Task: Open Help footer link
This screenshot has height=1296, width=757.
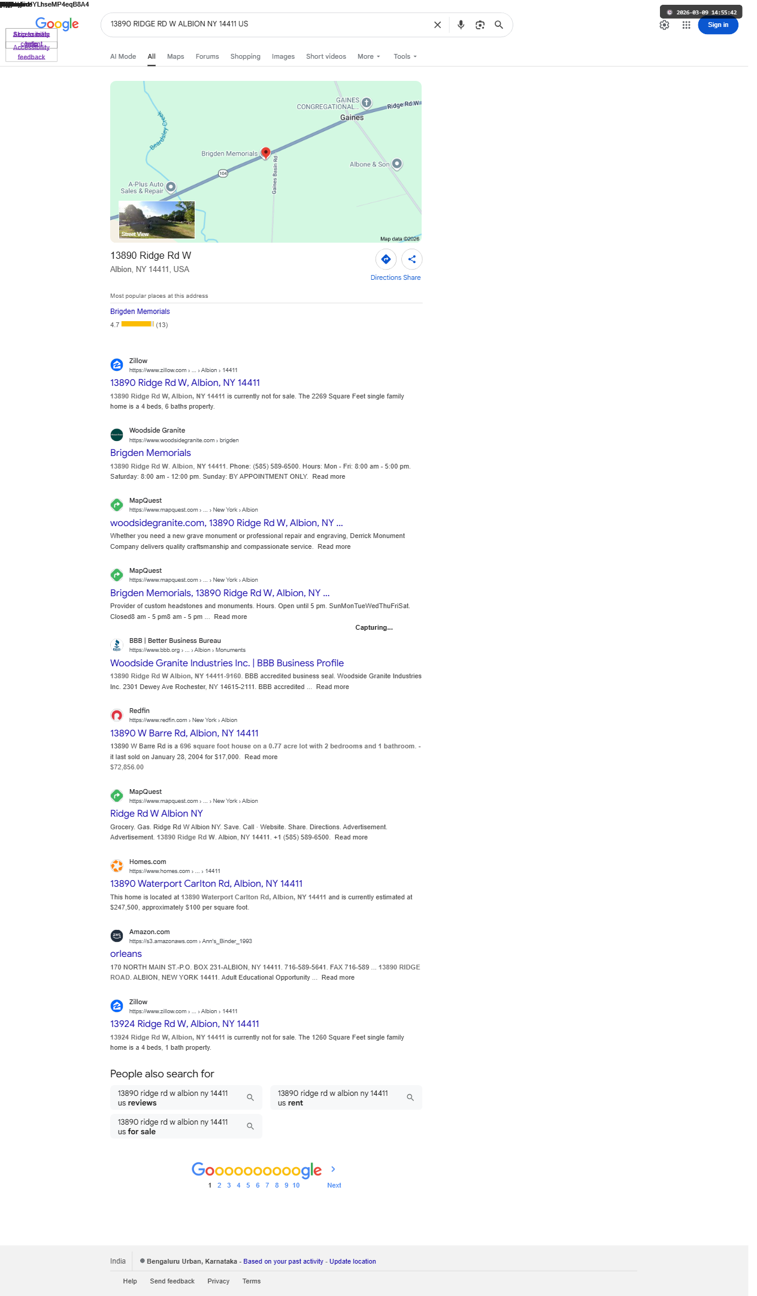Action: coord(130,1281)
